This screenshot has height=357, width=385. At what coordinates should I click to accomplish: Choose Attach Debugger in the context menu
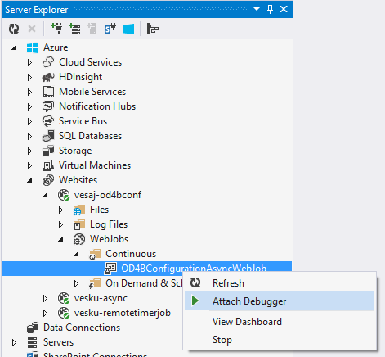point(280,301)
